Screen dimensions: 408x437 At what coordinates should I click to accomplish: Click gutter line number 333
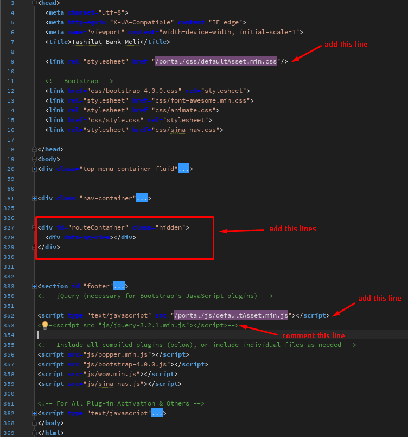tap(9, 287)
